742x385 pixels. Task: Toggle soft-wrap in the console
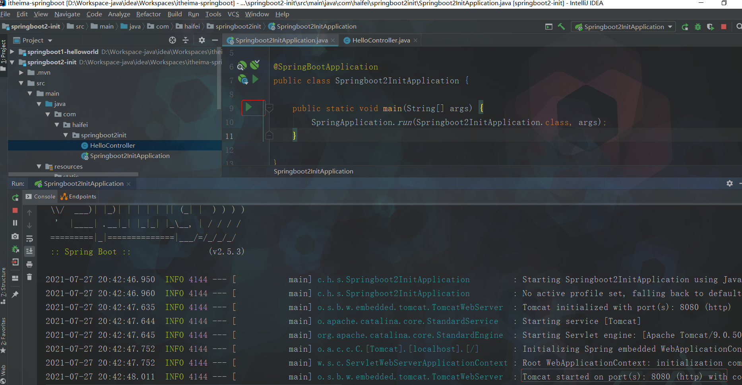[x=29, y=239]
